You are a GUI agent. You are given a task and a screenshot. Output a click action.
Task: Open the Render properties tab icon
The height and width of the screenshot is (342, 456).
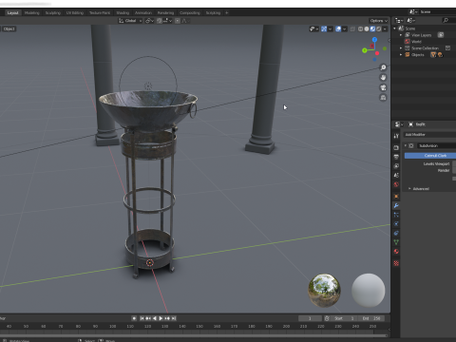pos(396,147)
